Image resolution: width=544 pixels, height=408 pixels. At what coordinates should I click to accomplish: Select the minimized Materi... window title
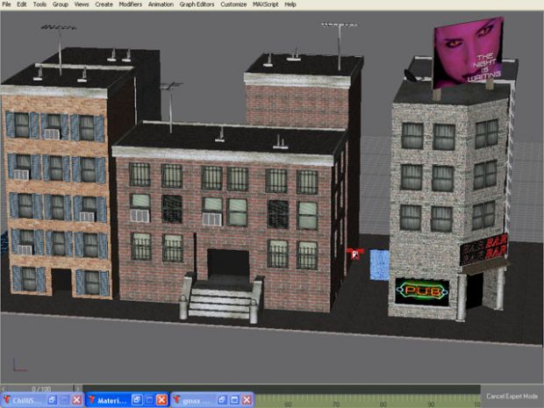[x=111, y=401]
